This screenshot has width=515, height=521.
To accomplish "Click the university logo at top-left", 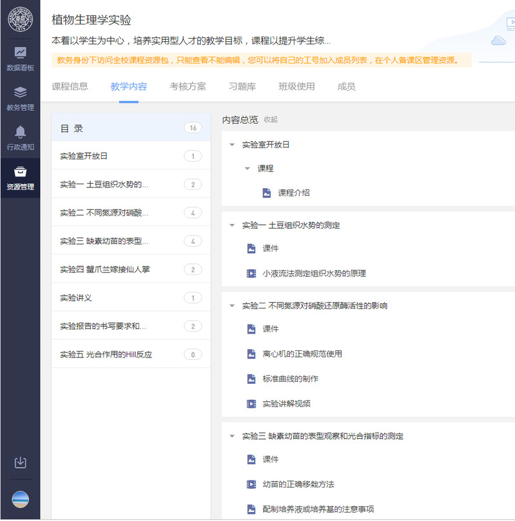I will coord(20,20).
